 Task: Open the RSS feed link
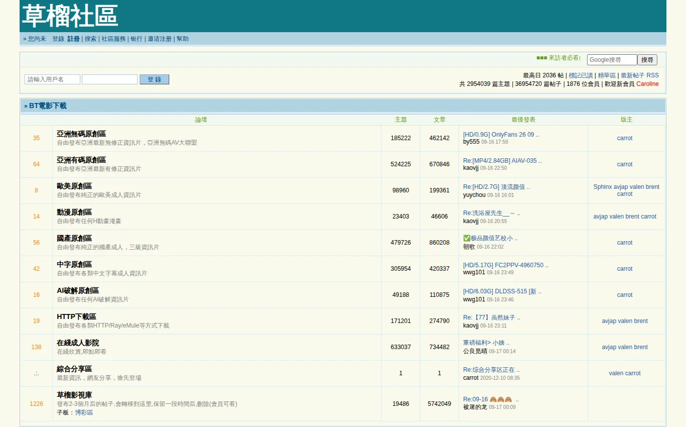(652, 75)
